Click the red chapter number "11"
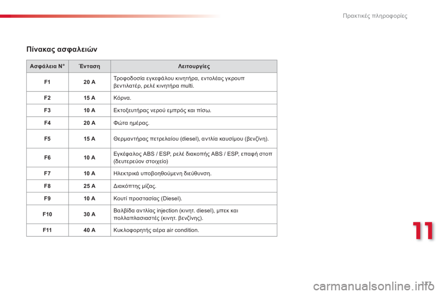This screenshot has width=442, height=294. 423,231
